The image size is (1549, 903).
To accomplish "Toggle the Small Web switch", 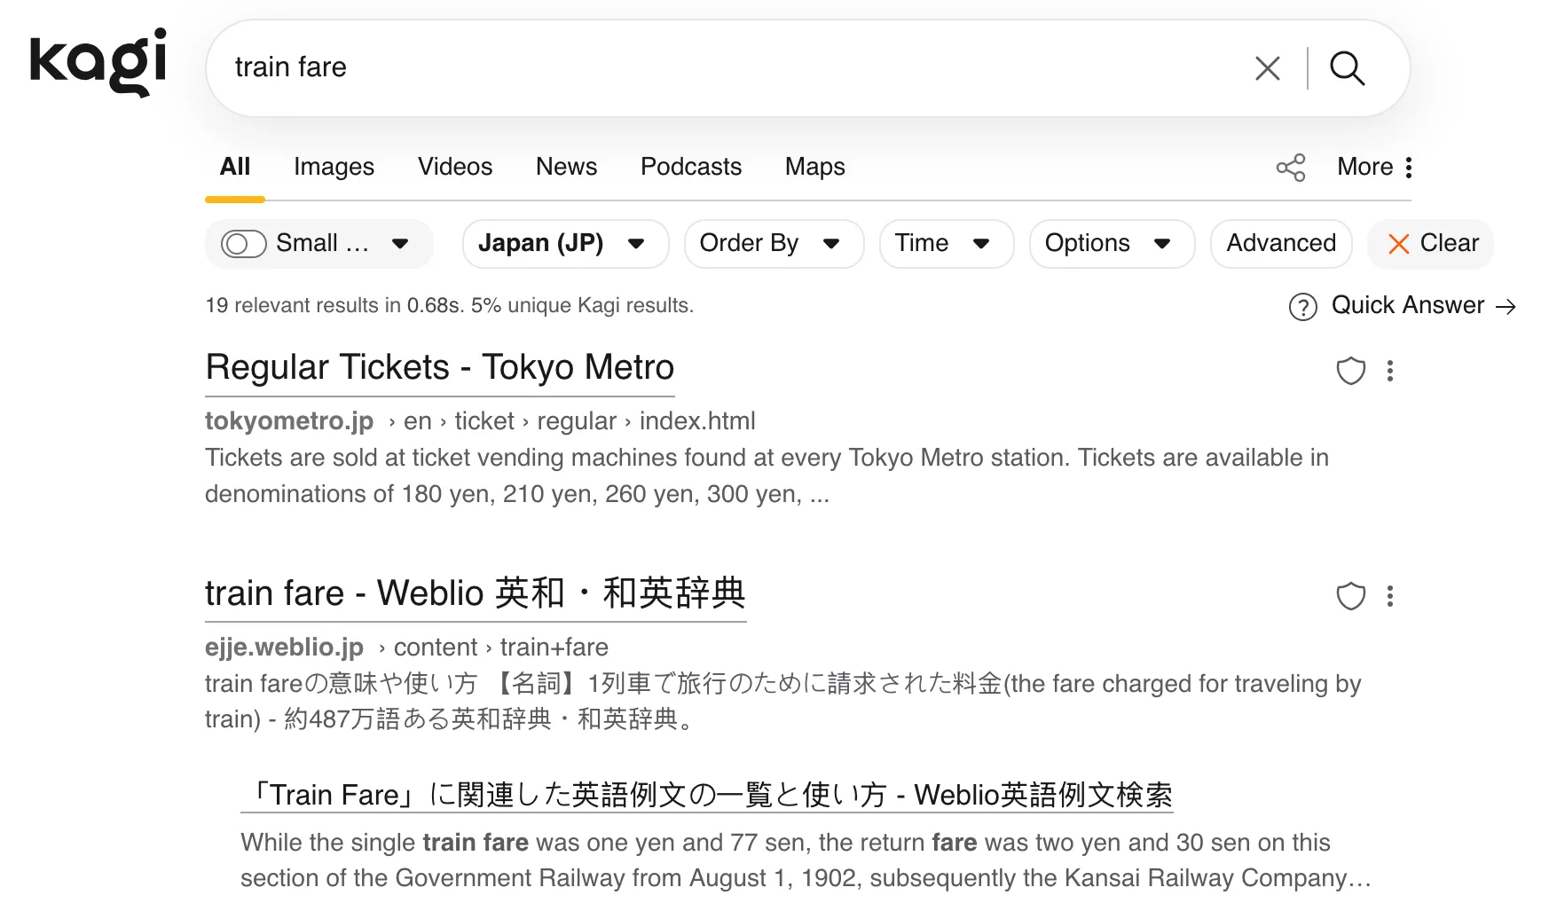I will tap(243, 244).
